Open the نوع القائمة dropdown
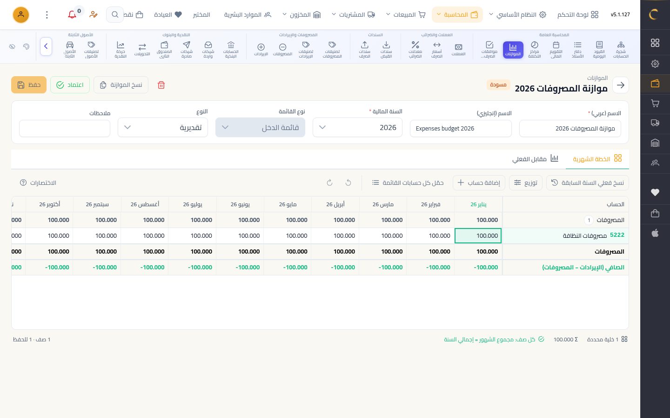 260,127
